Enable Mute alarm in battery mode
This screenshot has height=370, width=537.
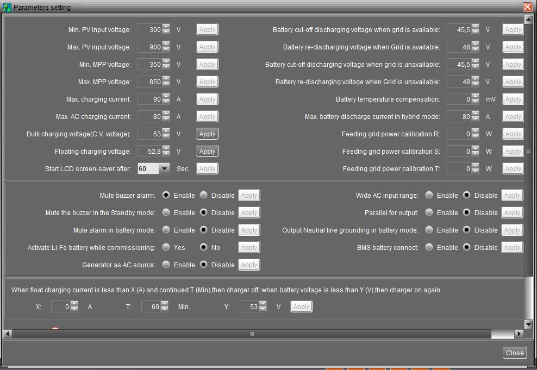click(x=166, y=230)
